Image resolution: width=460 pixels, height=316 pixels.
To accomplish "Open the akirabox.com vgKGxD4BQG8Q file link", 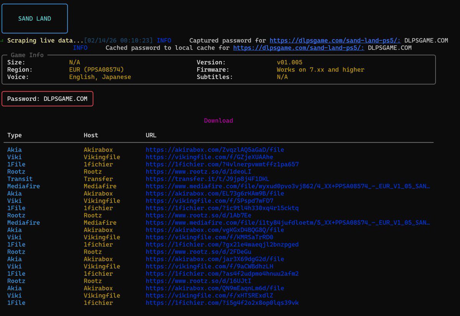I will click(215, 230).
